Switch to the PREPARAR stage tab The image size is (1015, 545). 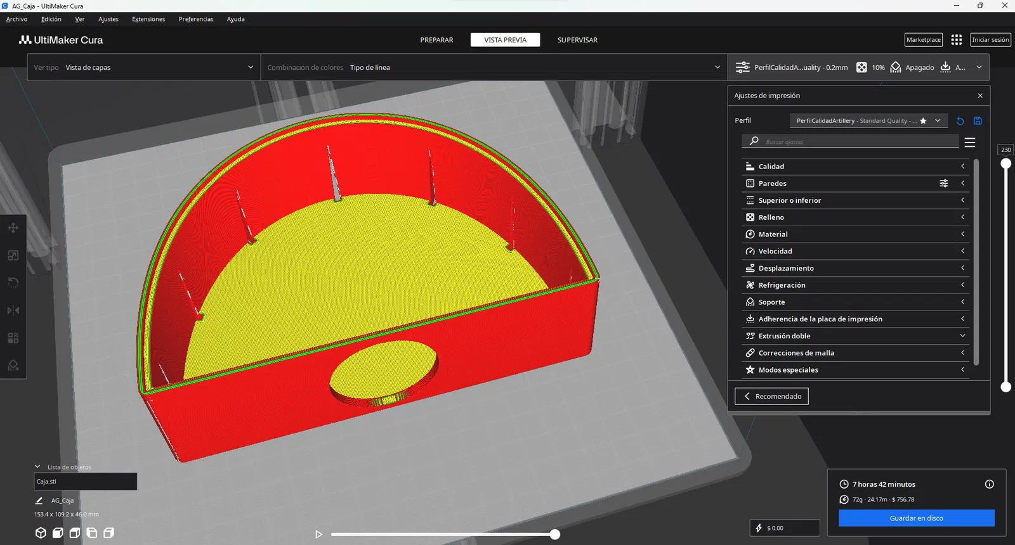pos(436,40)
